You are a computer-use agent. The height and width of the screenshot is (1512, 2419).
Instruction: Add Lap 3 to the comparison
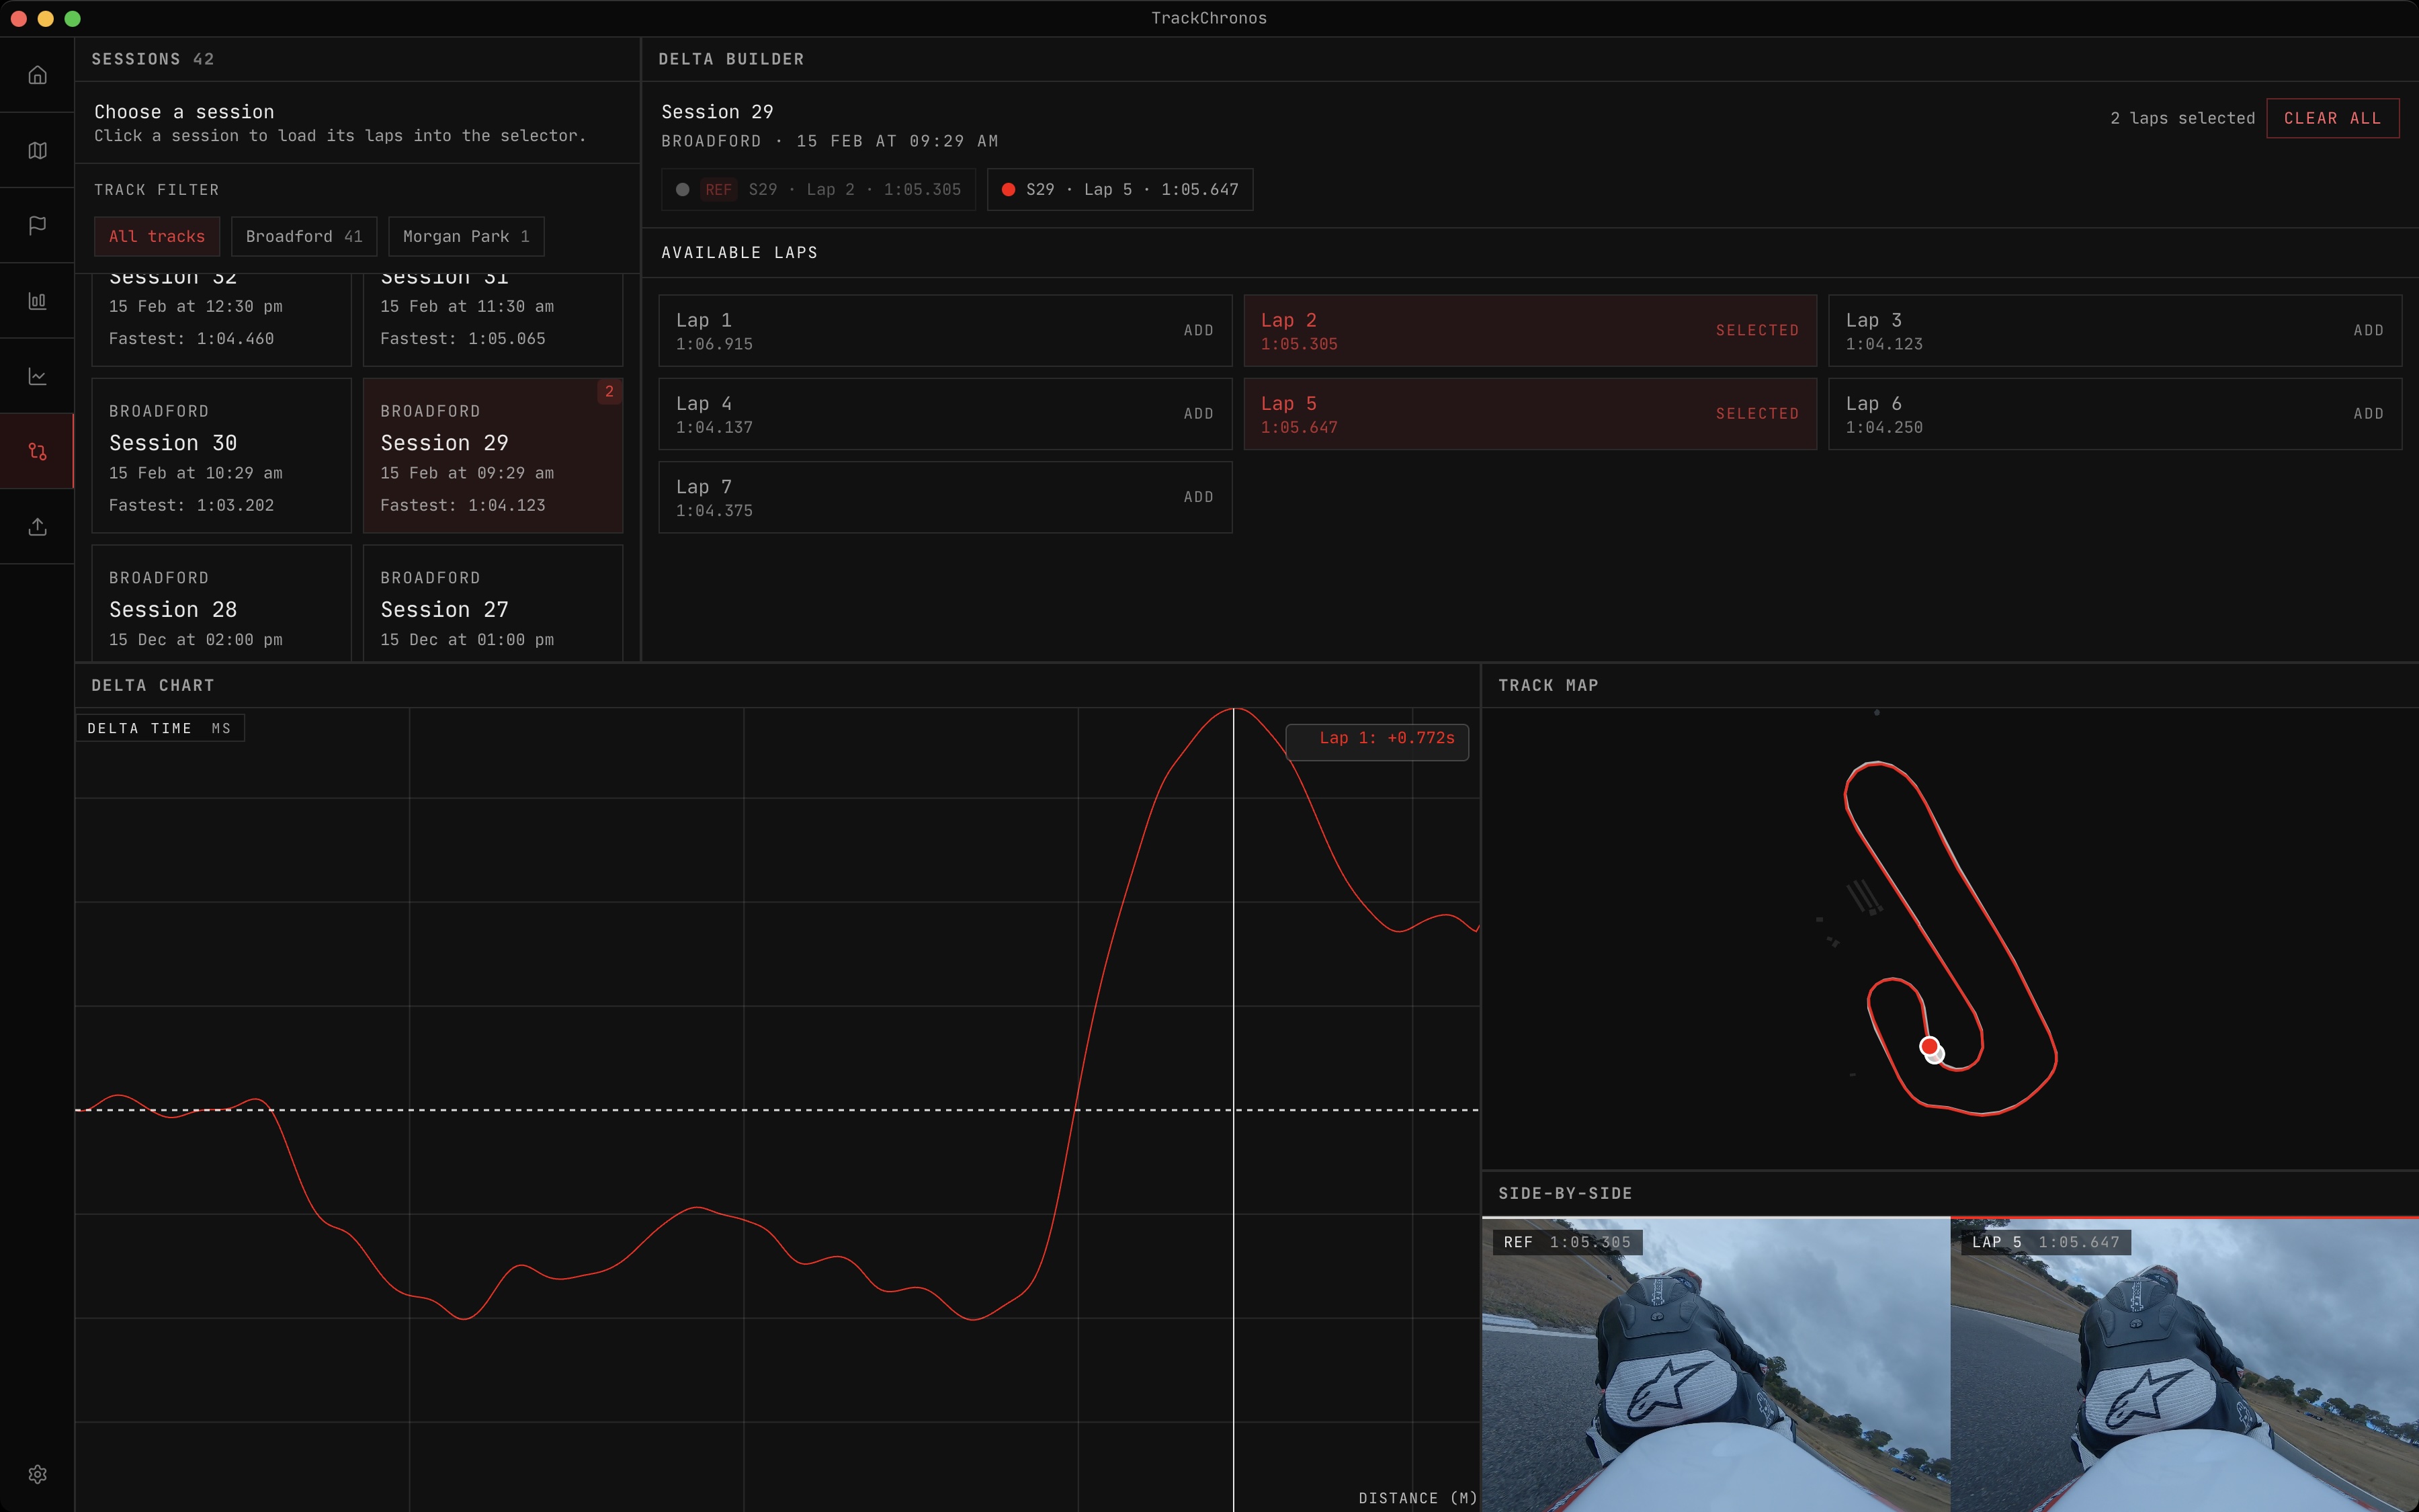click(x=2369, y=330)
